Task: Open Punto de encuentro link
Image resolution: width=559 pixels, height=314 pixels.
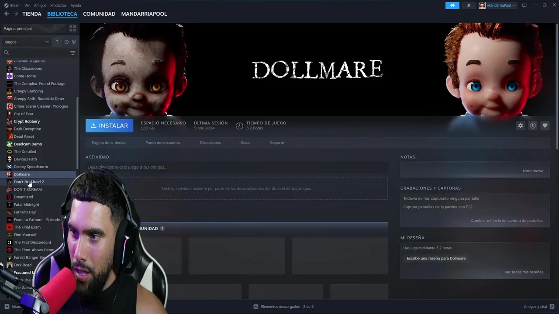Action: 163,143
